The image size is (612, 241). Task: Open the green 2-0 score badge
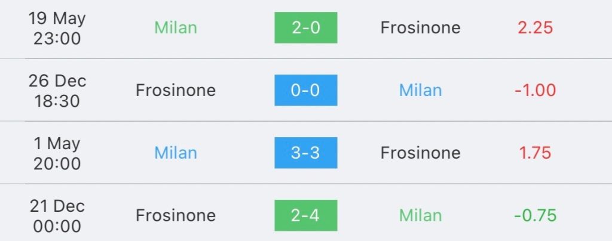[305, 27]
